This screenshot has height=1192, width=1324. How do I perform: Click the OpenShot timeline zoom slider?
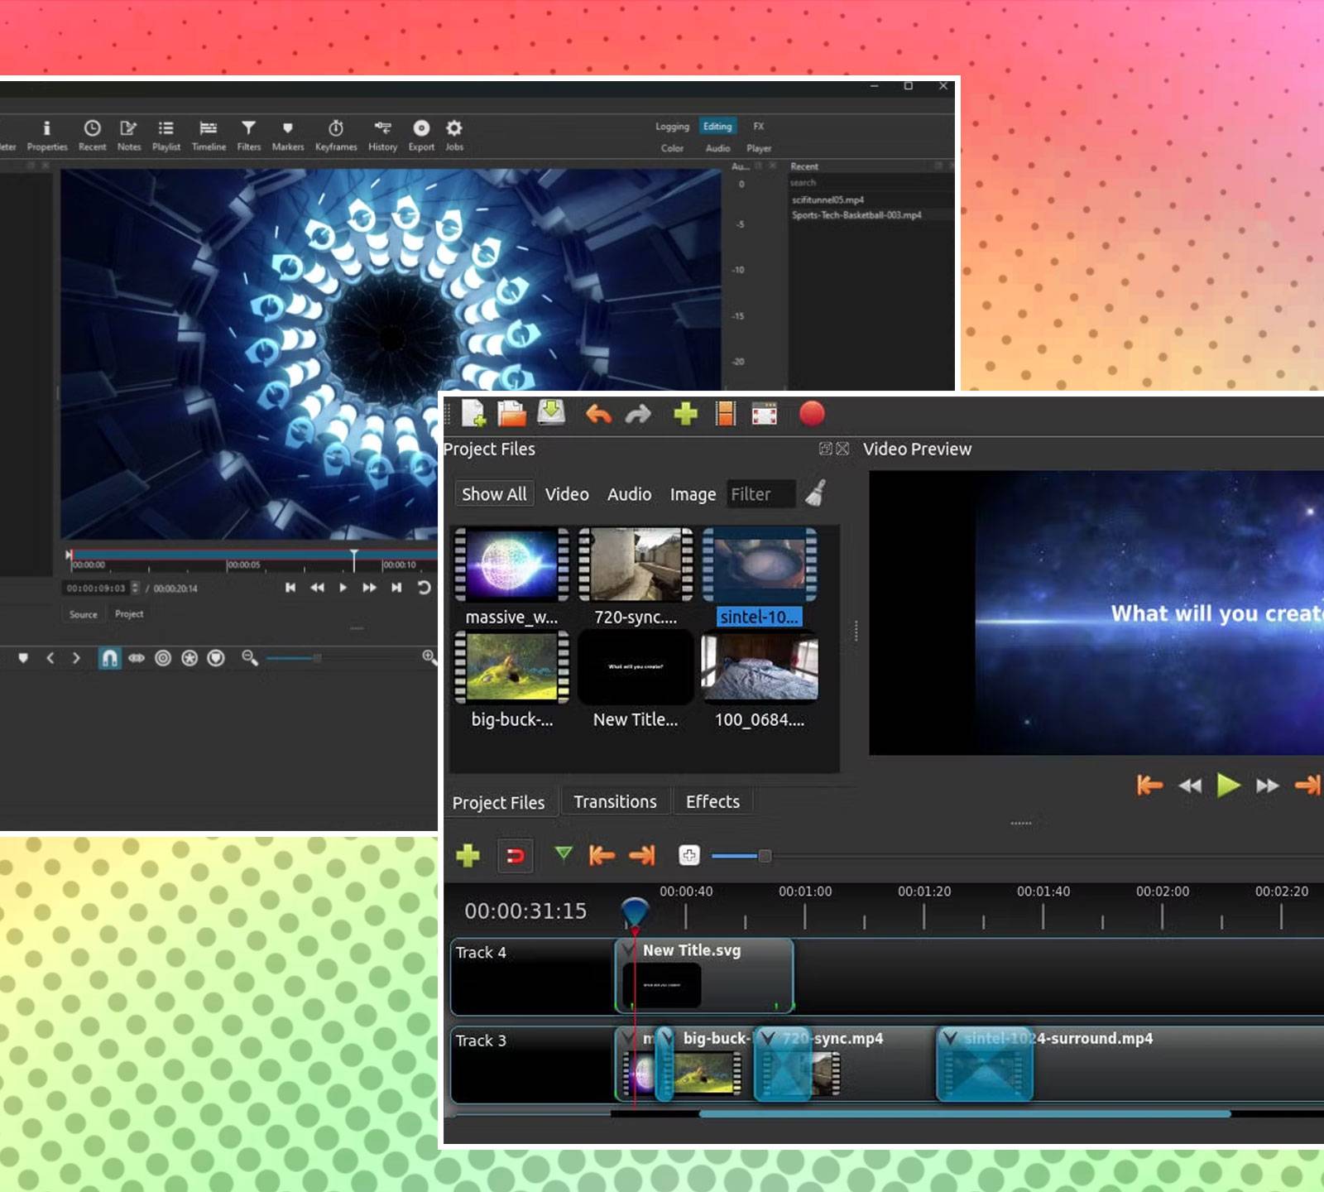point(765,856)
